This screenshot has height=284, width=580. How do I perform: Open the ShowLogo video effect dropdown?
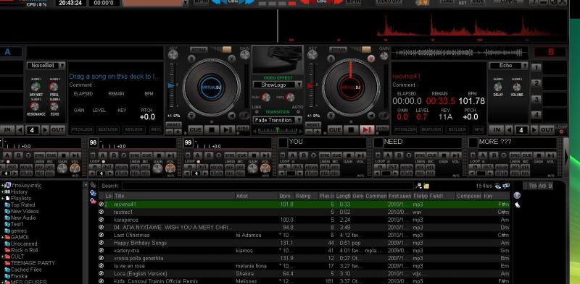pyautogui.click(x=278, y=85)
